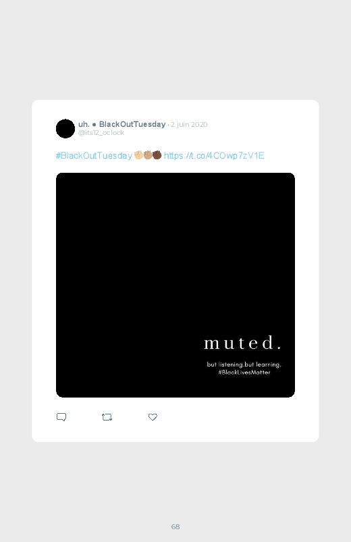Viewport: 351px width, 542px height.
Task: Click the "but listening.but learning." line
Action: coord(244,364)
